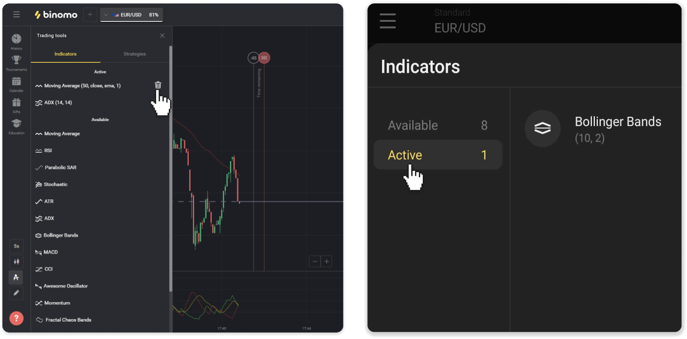
Task: Zoom out the chart with minus button
Action: [x=315, y=261]
